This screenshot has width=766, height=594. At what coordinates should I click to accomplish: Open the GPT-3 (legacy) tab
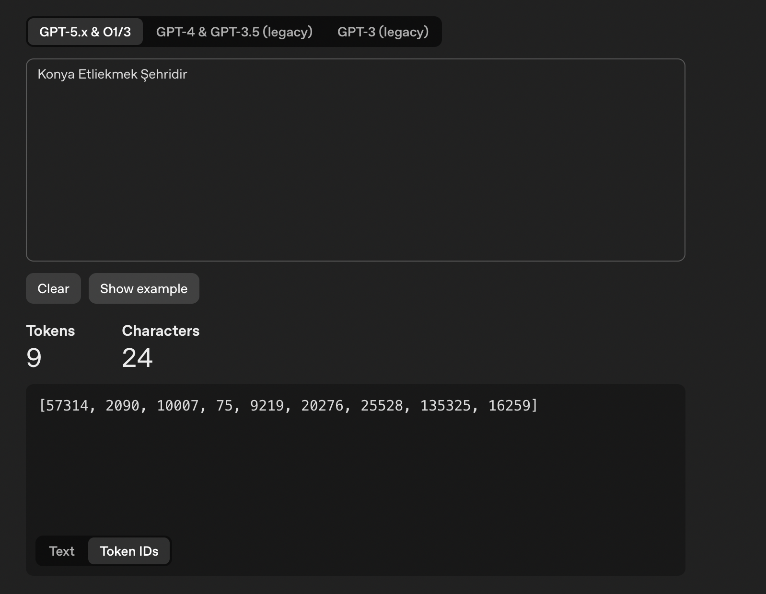click(x=383, y=32)
